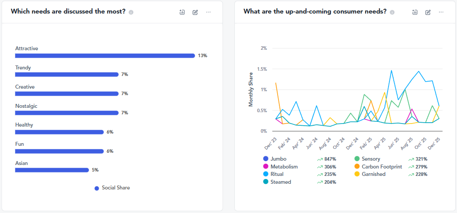Screen dimensions: 457x213
Task: Click chart icon on 'up-and-coming consumer needs' card
Action: [x=415, y=12]
